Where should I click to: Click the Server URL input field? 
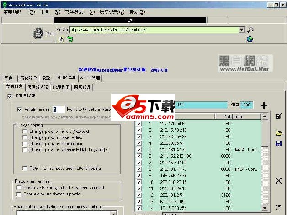(154, 30)
